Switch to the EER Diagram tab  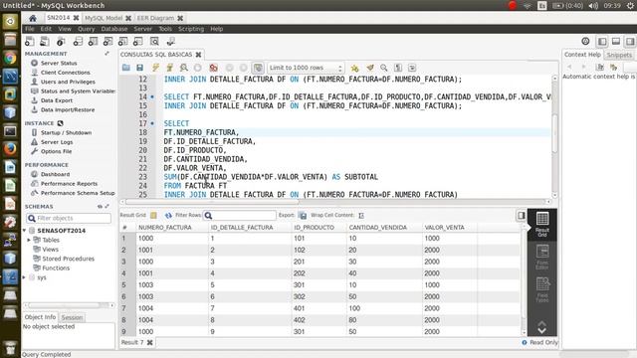click(x=155, y=18)
